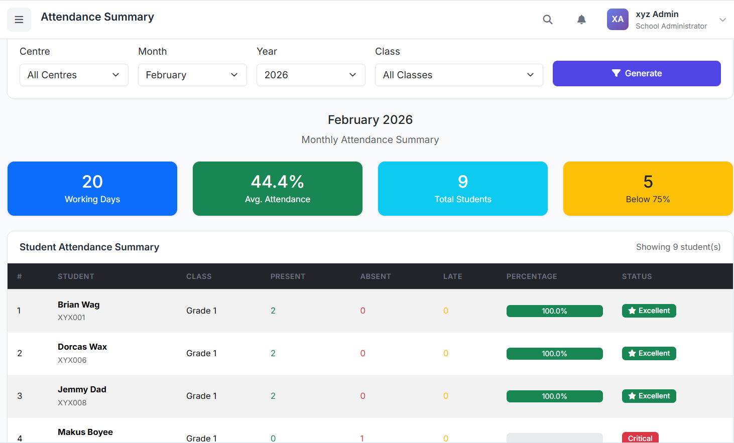Click the XA user avatar

pos(618,20)
